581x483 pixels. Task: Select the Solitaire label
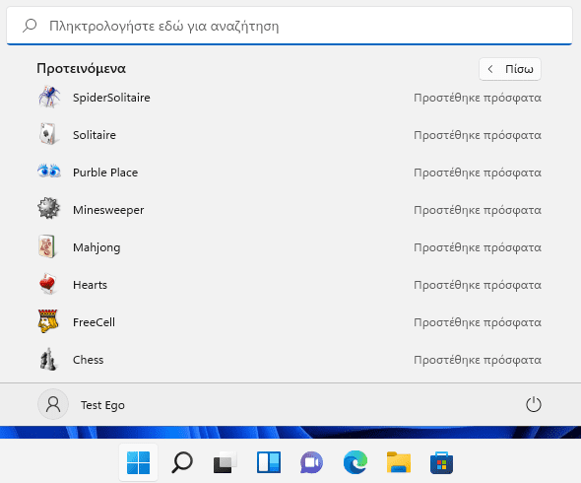point(95,135)
